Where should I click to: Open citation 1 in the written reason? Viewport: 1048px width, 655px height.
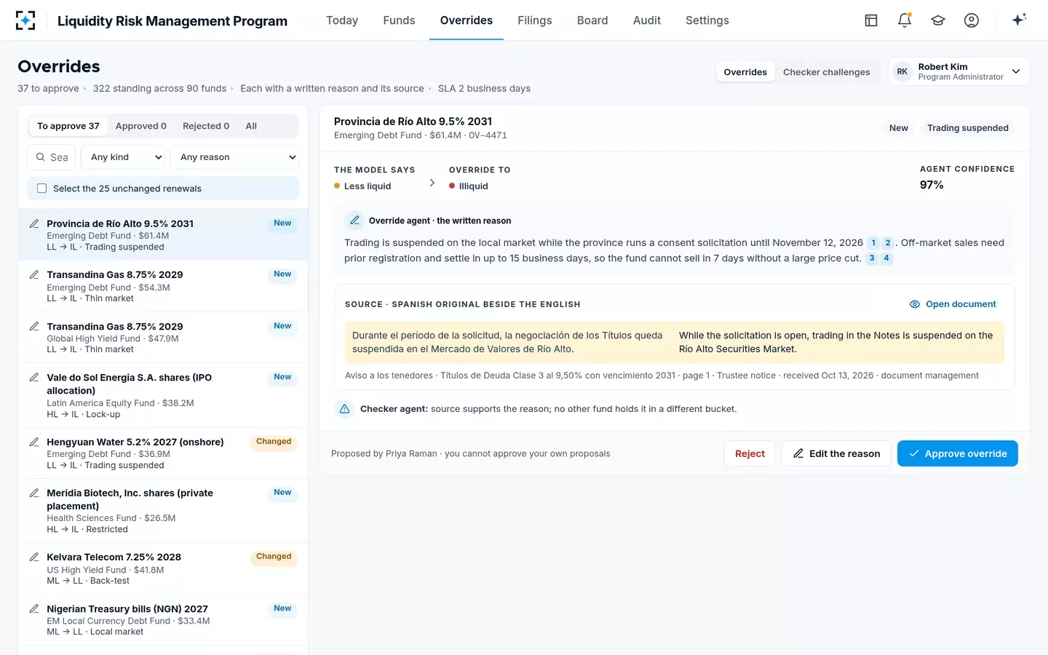pyautogui.click(x=873, y=243)
